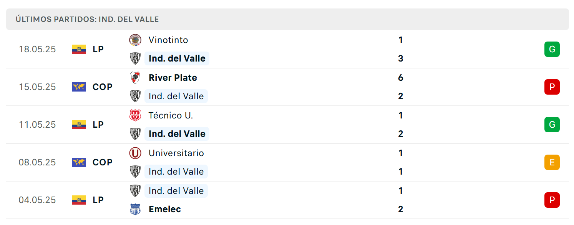This screenshot has width=574, height=225.
Task: Click the River Plate club crest
Action: point(135,78)
